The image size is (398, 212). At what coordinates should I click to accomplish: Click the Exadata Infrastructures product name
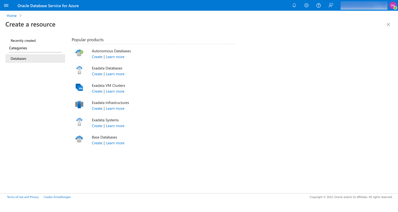point(110,103)
